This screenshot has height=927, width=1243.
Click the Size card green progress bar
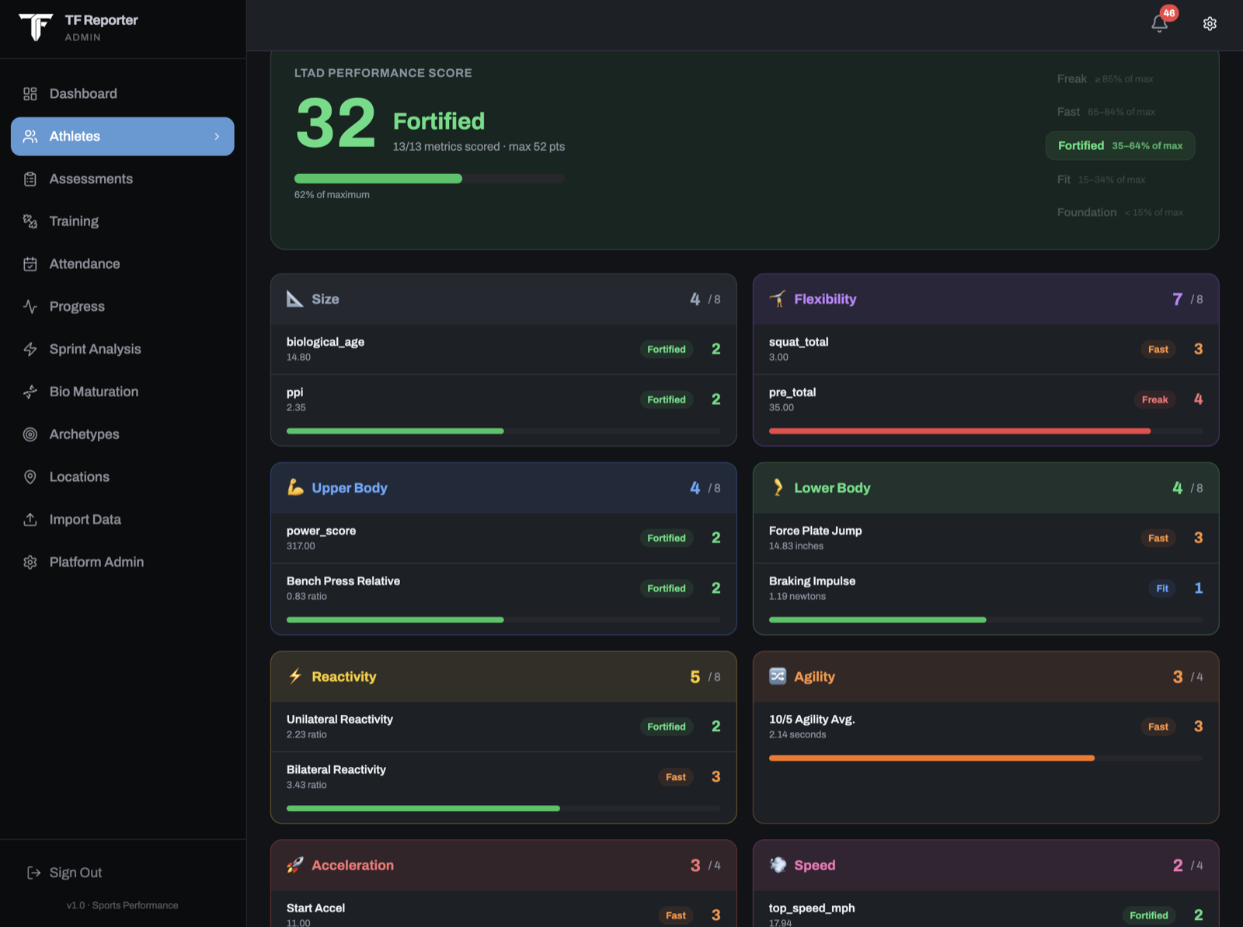click(x=503, y=431)
